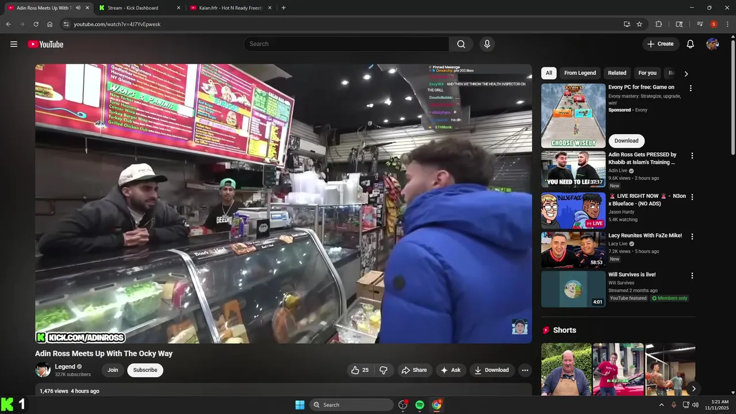Screen dimensions: 736x414
Task: Bookmark this page with star icon
Action: click(x=639, y=24)
